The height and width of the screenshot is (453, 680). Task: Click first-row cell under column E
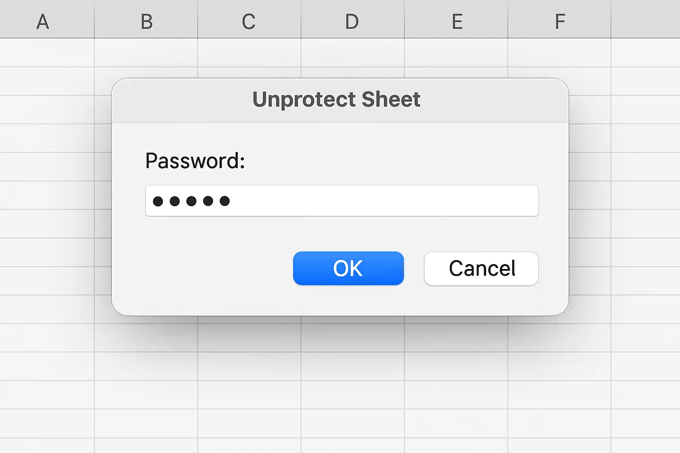pyautogui.click(x=456, y=53)
